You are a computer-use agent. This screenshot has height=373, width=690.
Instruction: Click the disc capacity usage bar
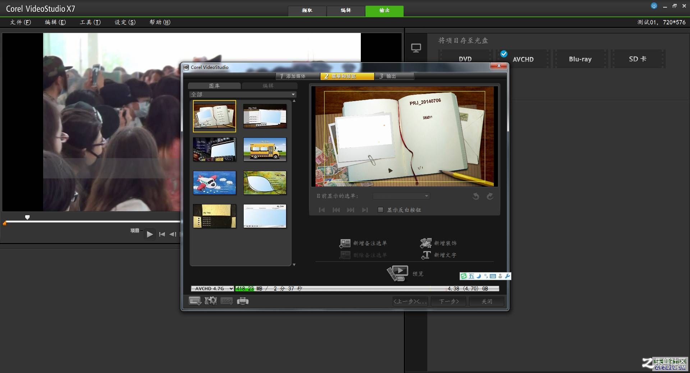367,289
